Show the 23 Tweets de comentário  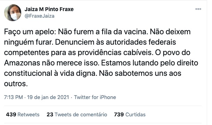pyautogui.click(x=77, y=115)
